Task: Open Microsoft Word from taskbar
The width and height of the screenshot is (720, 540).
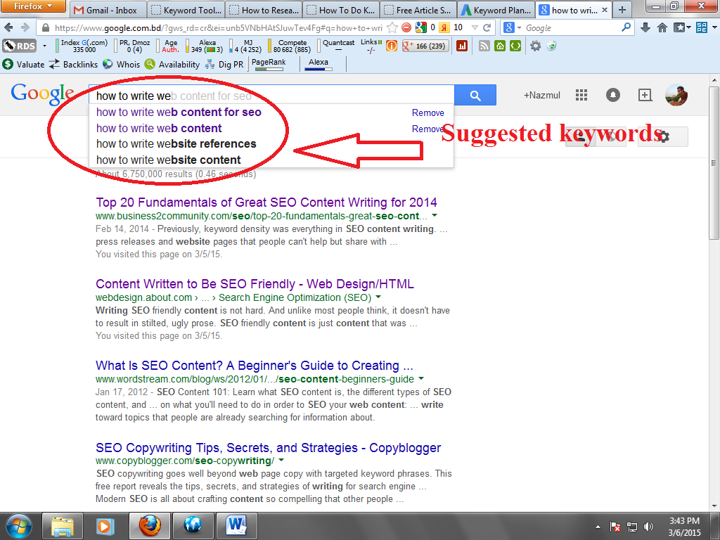Action: 236,526
